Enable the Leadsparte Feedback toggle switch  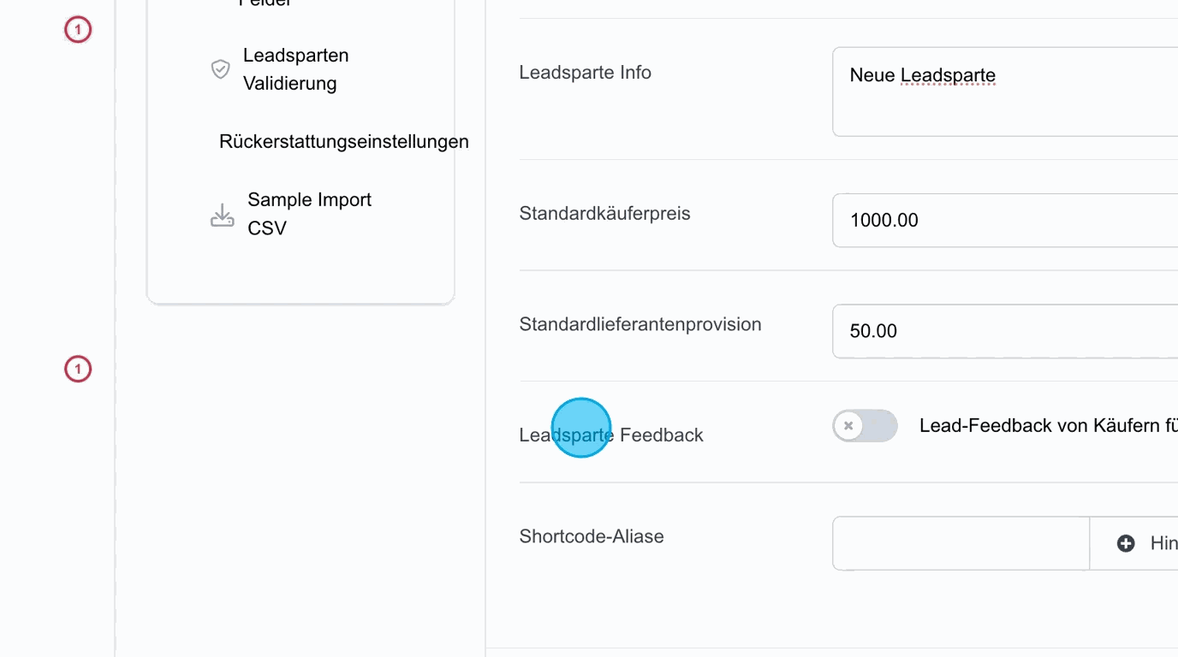pyautogui.click(x=865, y=426)
